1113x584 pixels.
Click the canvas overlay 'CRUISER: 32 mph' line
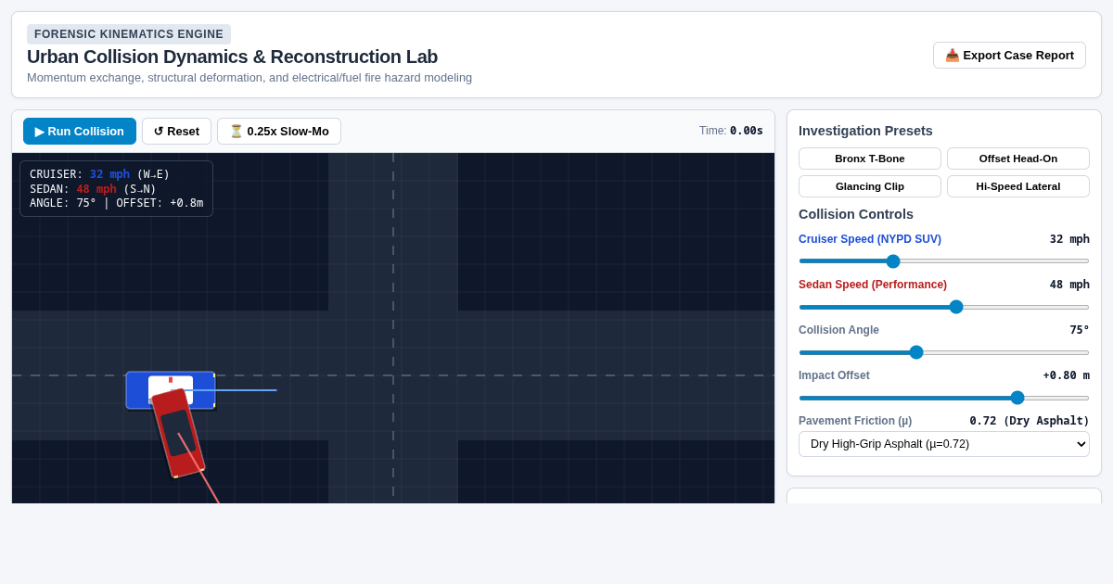(x=99, y=174)
